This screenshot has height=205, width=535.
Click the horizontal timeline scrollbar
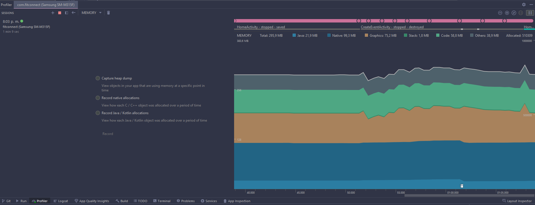469,196
